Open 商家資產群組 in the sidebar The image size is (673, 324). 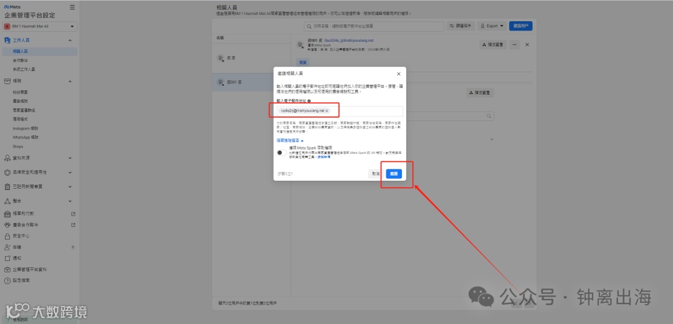pos(24,110)
